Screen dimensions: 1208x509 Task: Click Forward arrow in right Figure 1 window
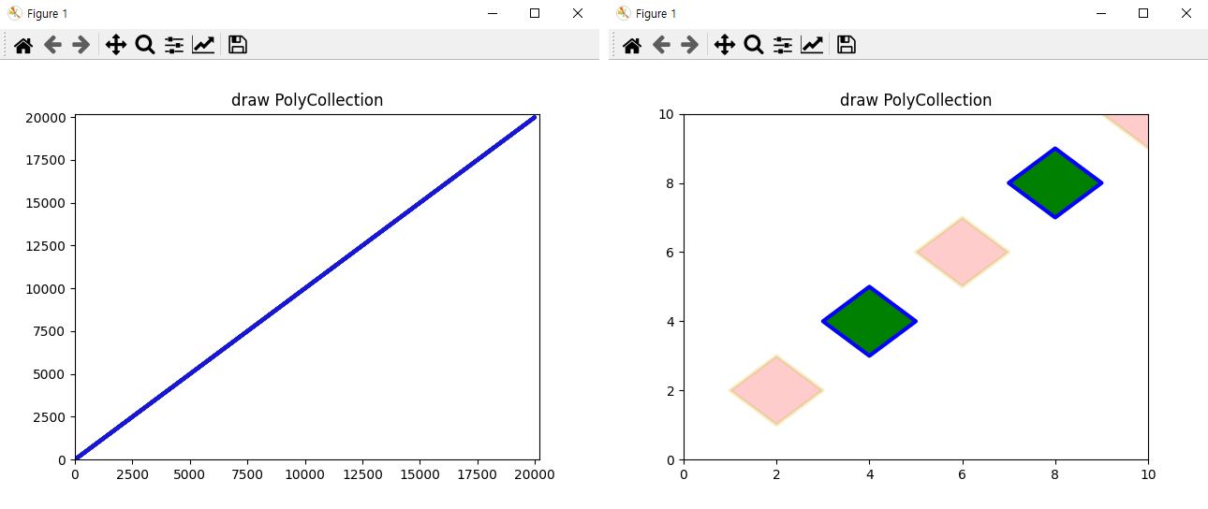pyautogui.click(x=690, y=45)
